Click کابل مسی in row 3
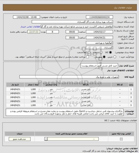139x153 pixels. point(86,97)
